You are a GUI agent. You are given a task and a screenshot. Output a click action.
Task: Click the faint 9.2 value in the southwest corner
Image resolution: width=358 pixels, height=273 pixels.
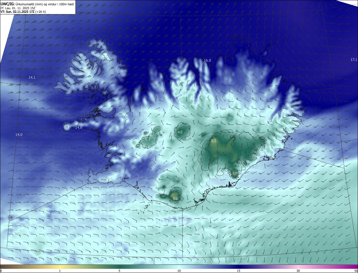click(x=17, y=233)
